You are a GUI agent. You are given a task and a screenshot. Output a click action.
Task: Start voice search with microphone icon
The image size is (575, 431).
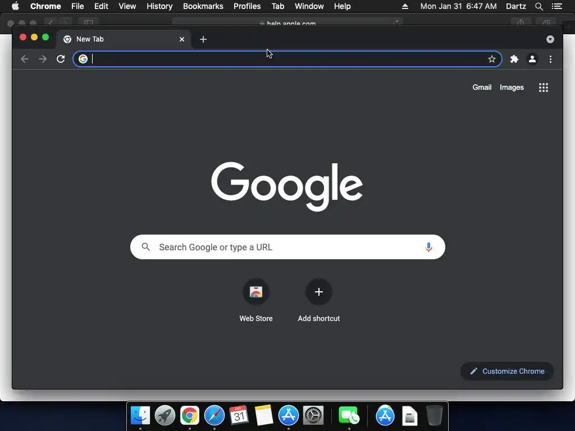tap(428, 247)
